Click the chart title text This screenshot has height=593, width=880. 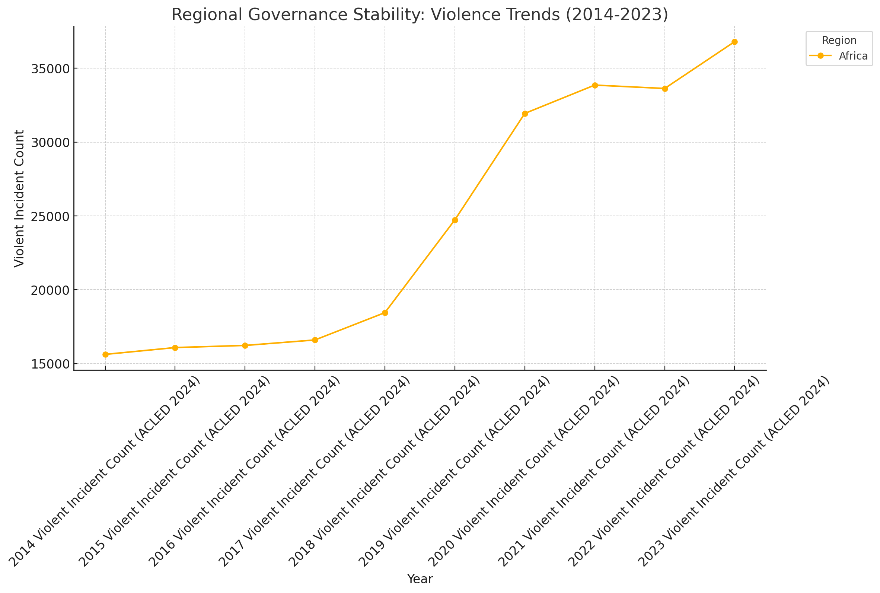420,15
